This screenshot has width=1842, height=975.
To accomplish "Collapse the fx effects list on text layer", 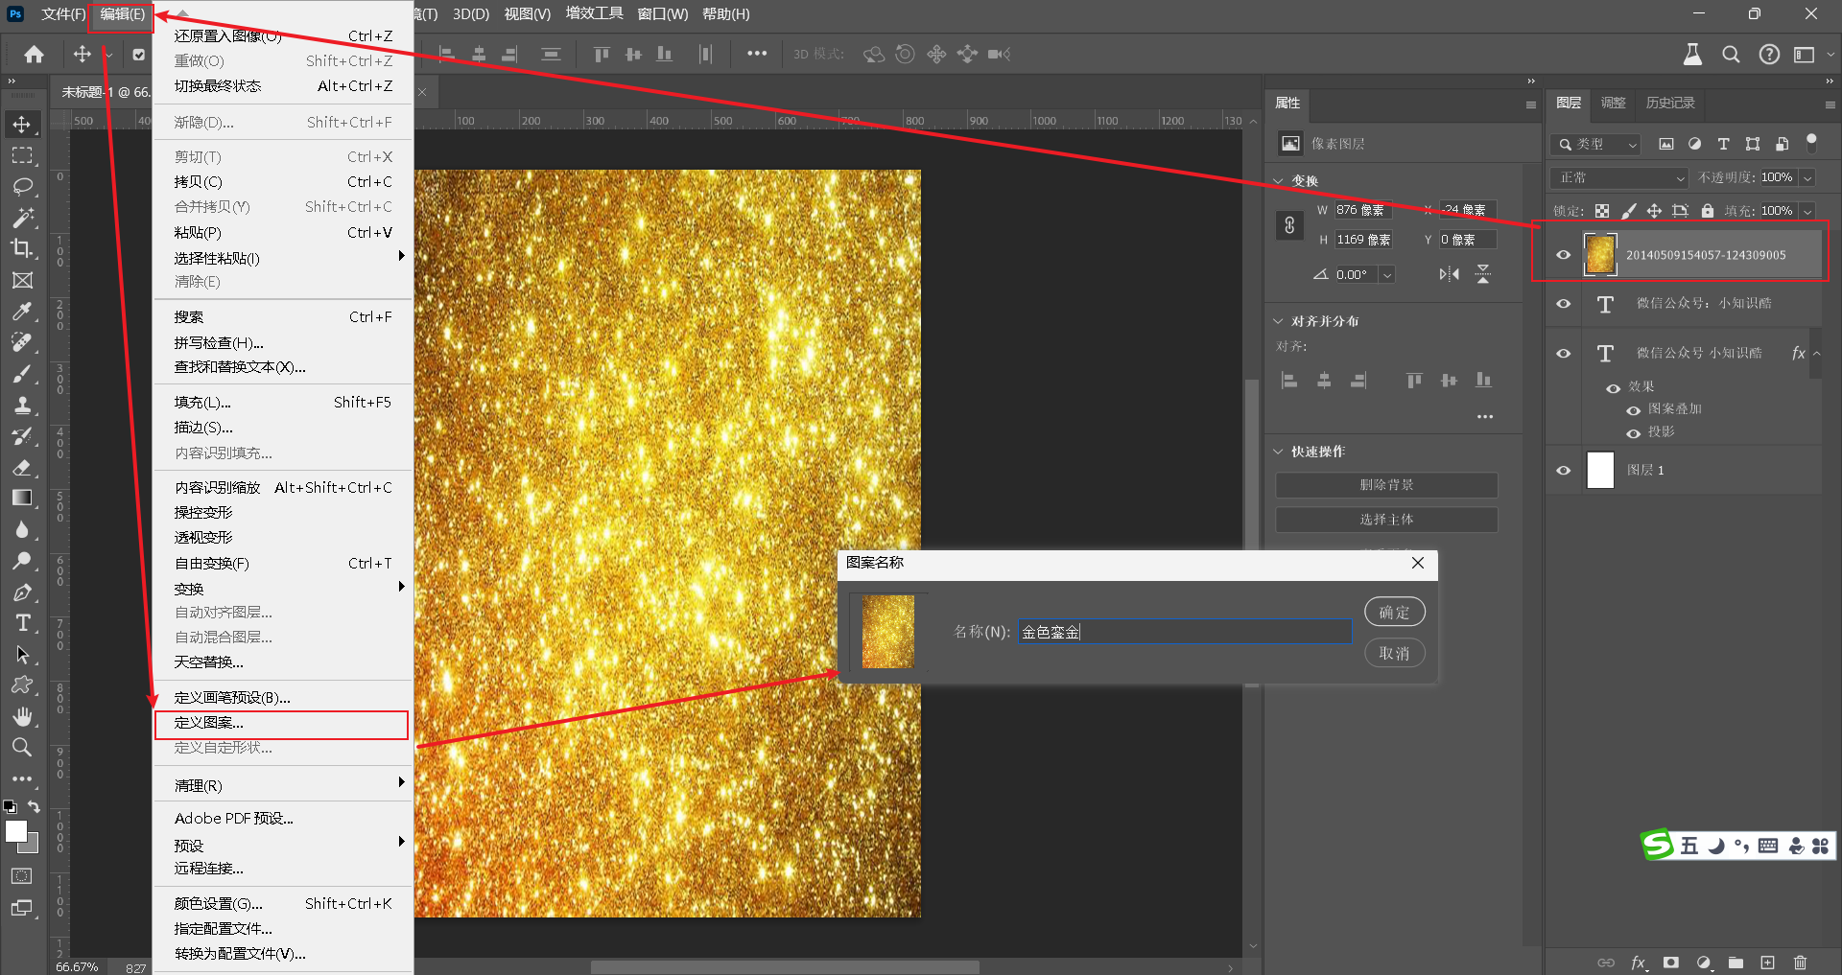I will (x=1816, y=354).
